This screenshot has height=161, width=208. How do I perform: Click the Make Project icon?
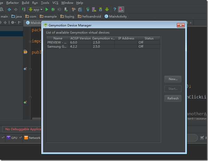coord(24,9)
